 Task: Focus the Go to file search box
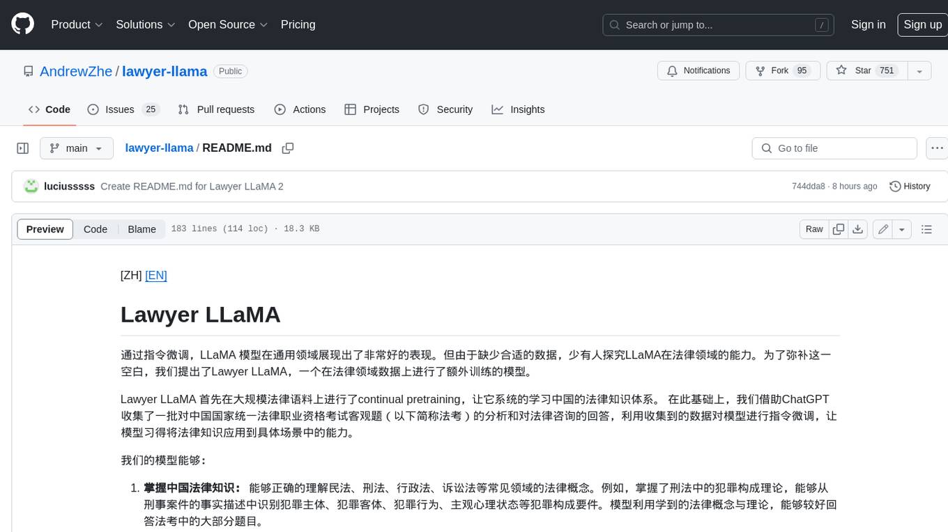pos(834,148)
